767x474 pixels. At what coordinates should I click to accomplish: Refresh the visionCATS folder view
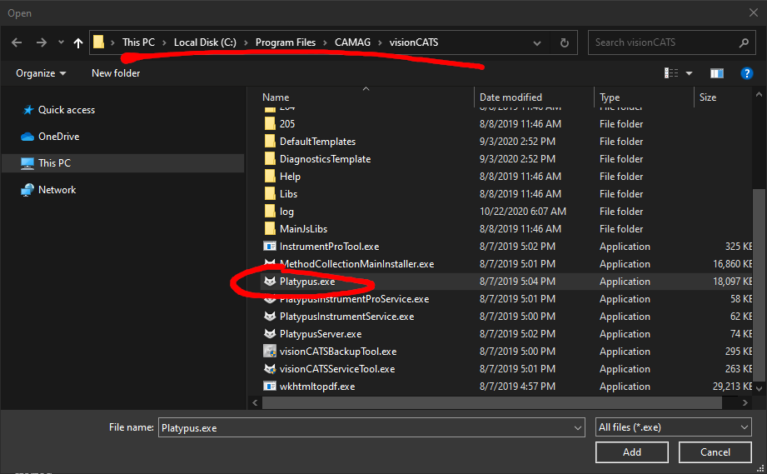click(x=565, y=42)
